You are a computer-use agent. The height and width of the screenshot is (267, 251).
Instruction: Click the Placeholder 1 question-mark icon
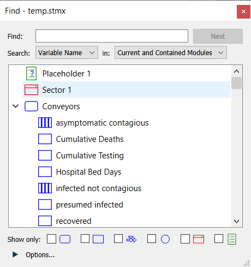[x=31, y=74]
